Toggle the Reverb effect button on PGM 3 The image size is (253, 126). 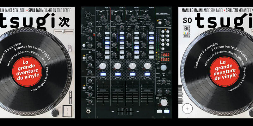137,48
